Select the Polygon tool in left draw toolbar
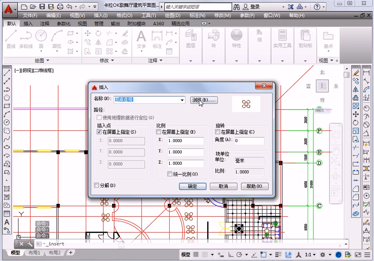 click(7, 98)
